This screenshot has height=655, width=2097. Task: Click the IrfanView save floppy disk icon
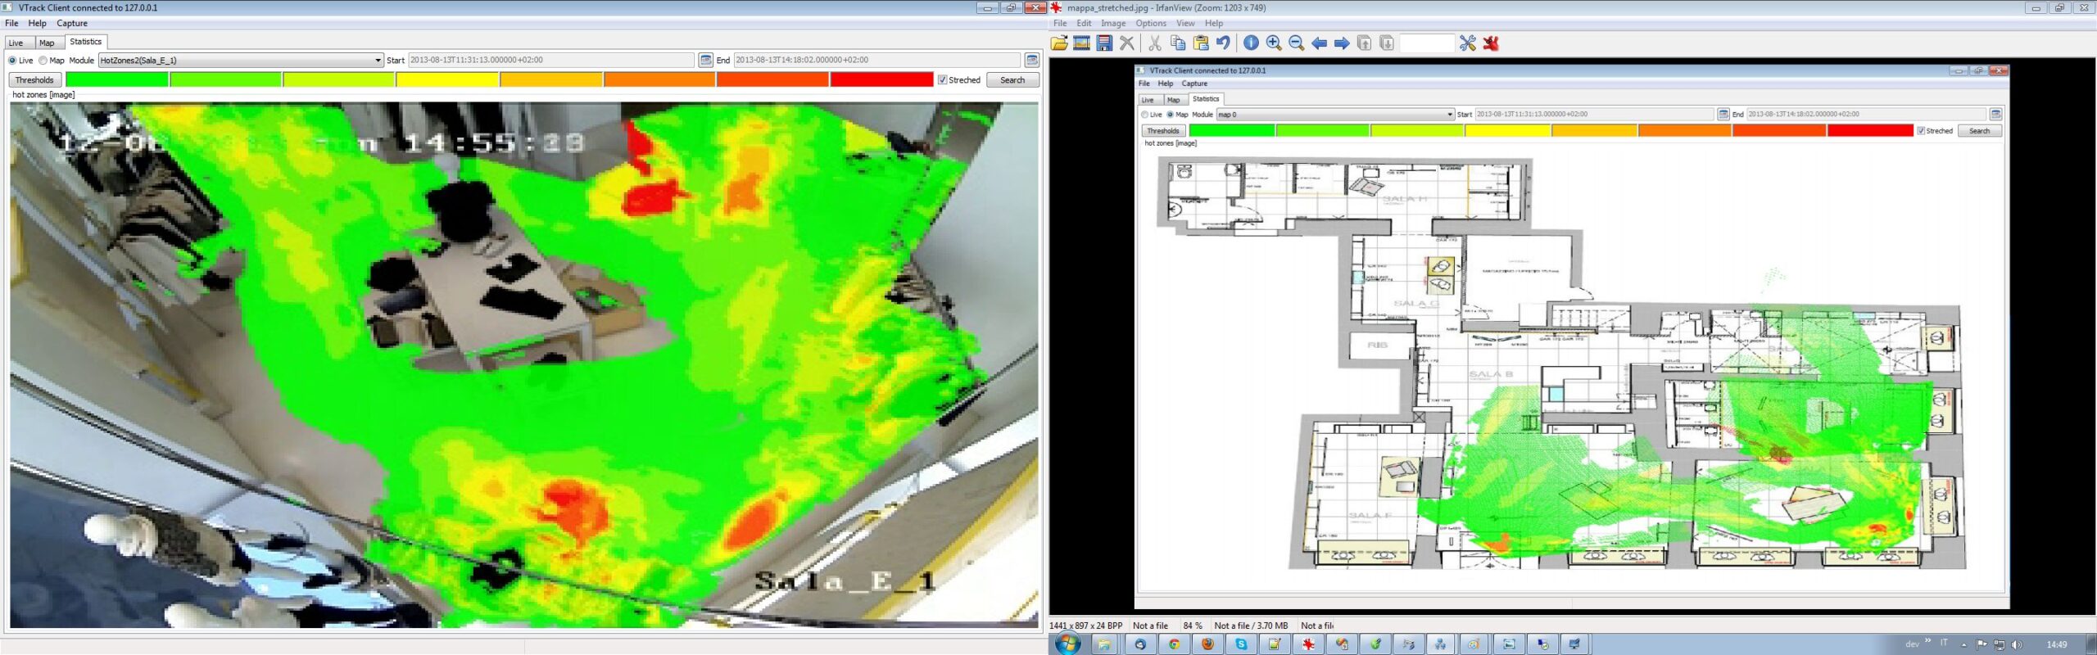click(x=1104, y=43)
